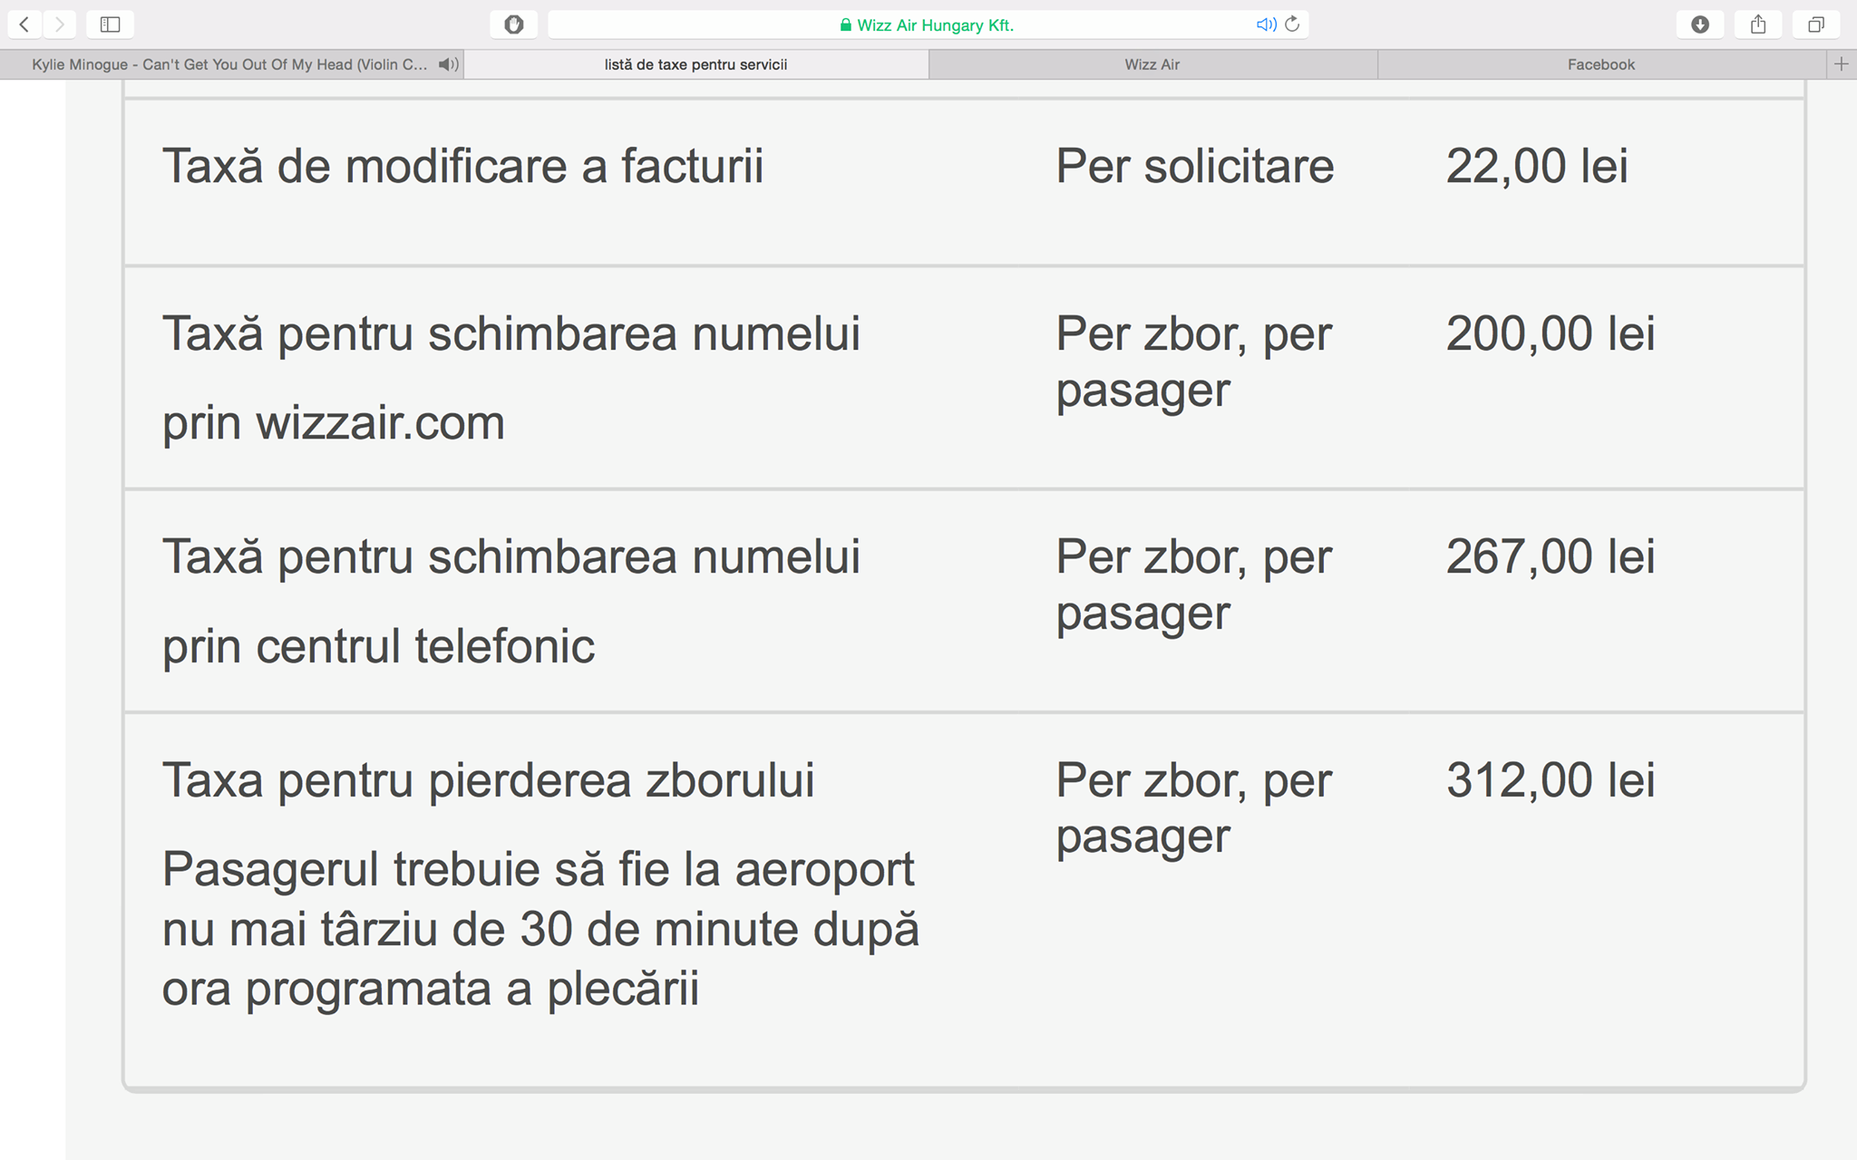Reload the current page
1857x1160 pixels.
point(1292,24)
